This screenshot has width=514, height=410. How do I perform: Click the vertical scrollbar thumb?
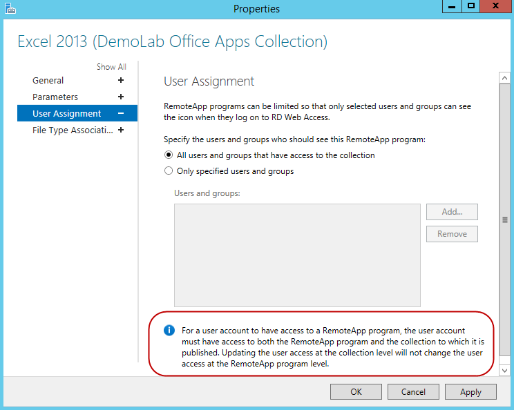click(504, 219)
